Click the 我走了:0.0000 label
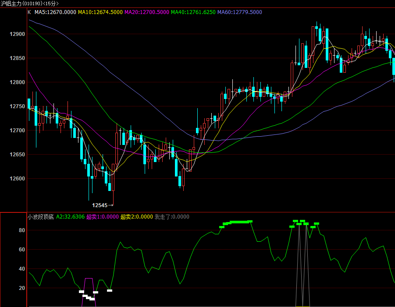 pos(172,217)
